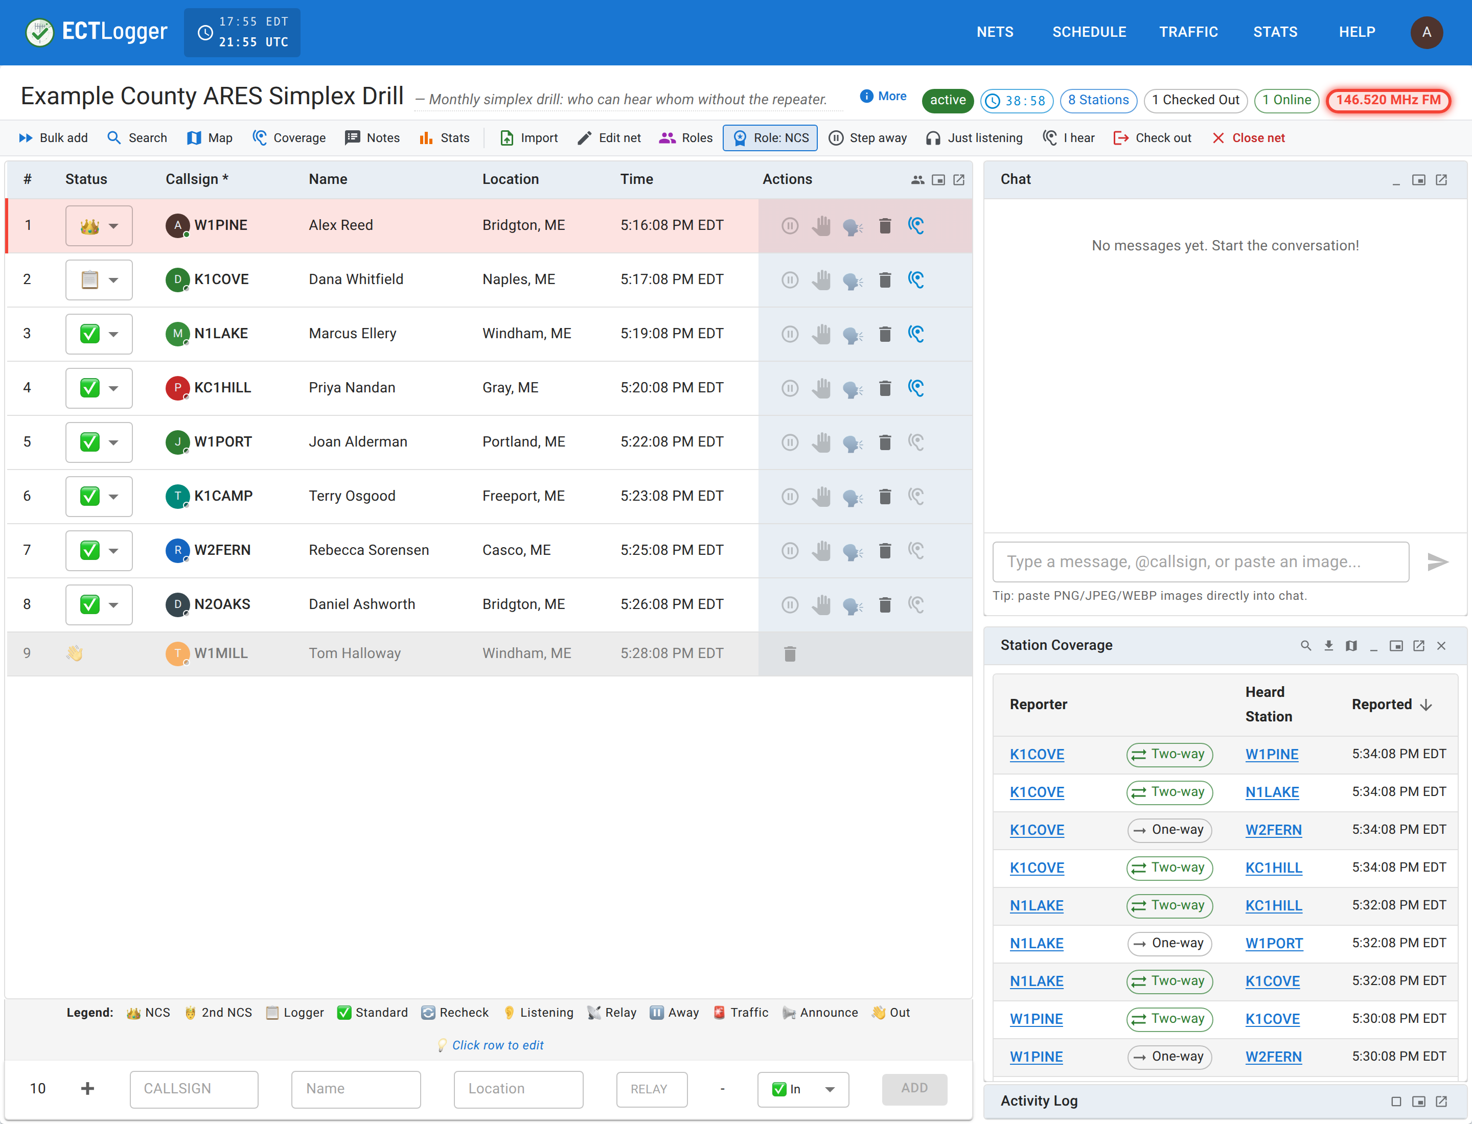Viewport: 1472px width, 1124px height.
Task: Search within Station Coverage panel
Action: coord(1305,646)
